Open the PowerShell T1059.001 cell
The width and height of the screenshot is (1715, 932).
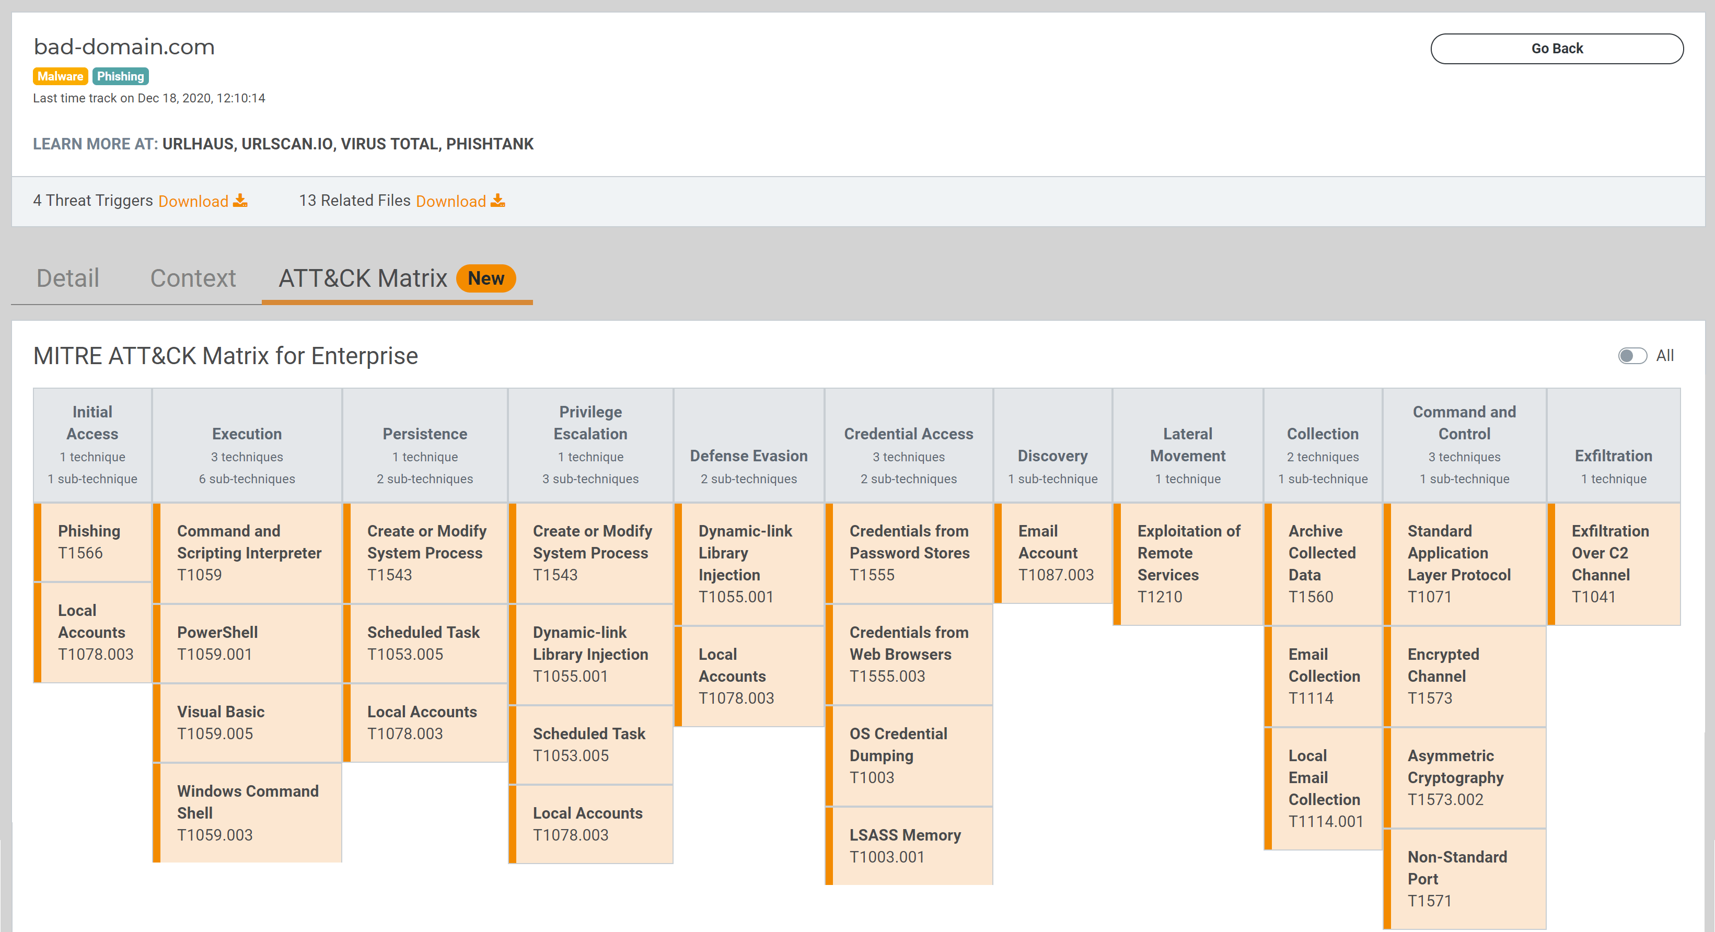click(x=248, y=643)
